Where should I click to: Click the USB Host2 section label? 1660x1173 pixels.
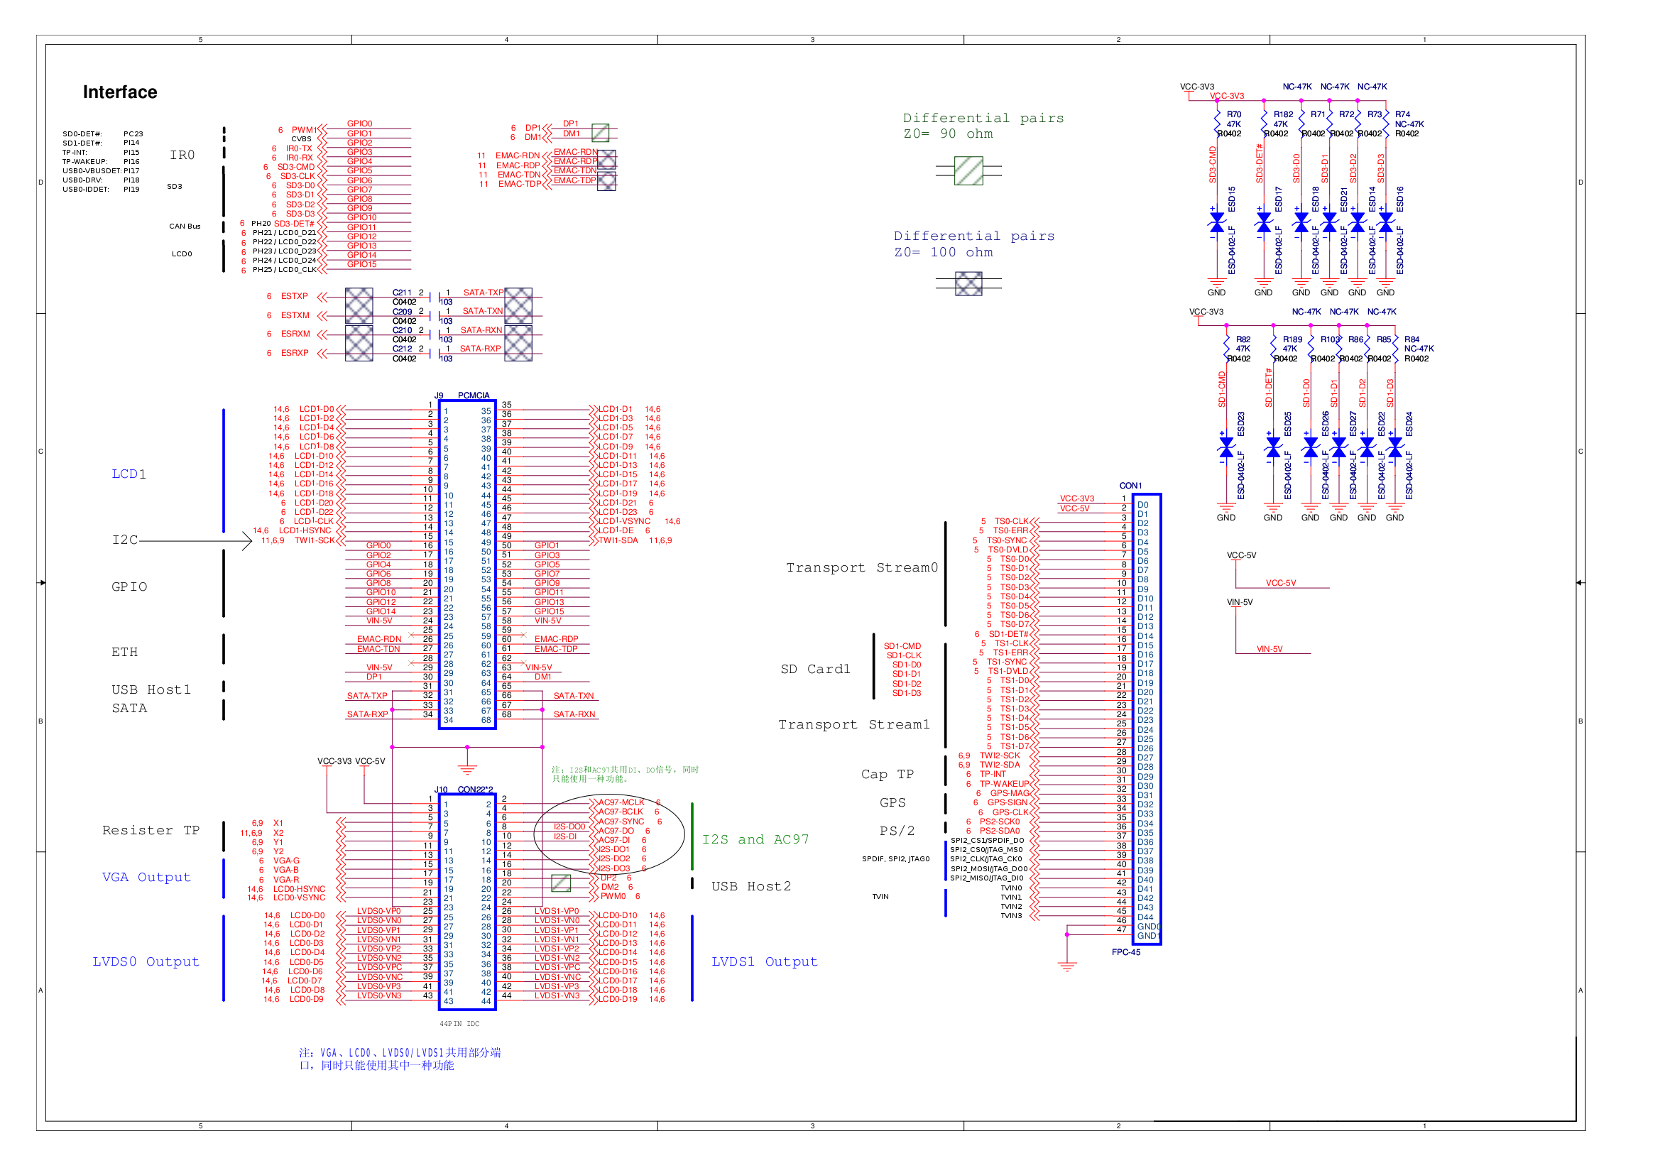(x=751, y=887)
